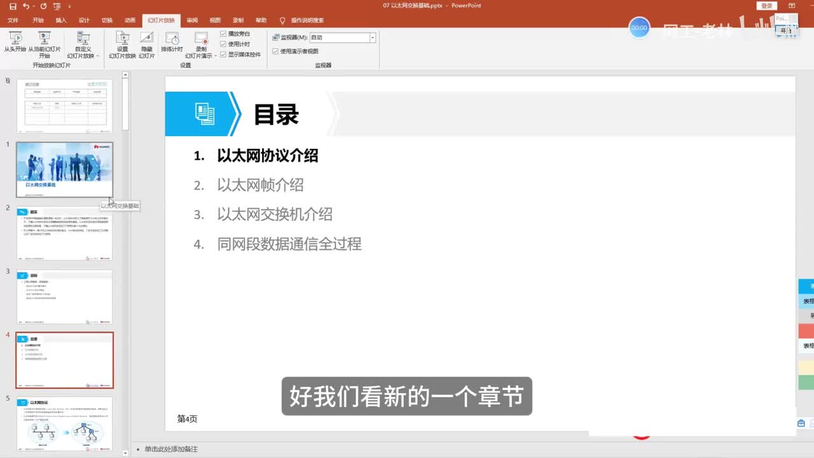Open ribbon display options icon in title bar
This screenshot has height=458, width=814.
coord(791,6)
